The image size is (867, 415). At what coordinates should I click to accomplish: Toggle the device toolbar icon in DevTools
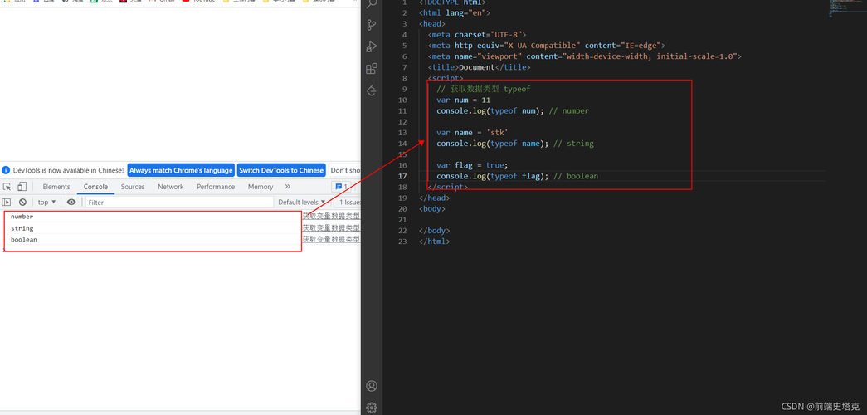pos(22,187)
